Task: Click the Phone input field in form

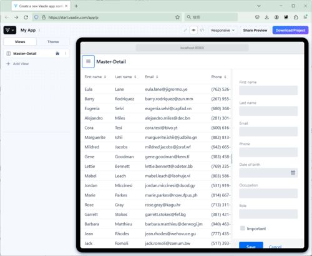Action: pyautogui.click(x=268, y=152)
